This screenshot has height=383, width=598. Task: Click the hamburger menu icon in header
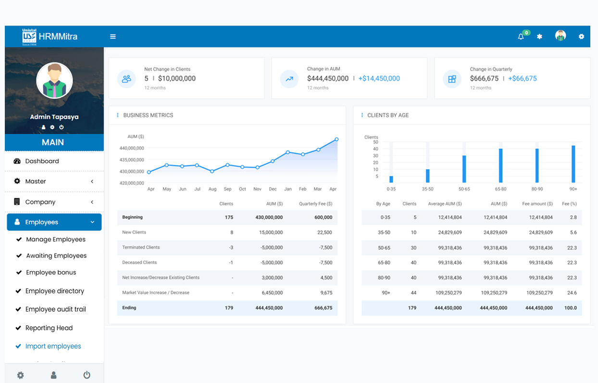[x=113, y=36]
